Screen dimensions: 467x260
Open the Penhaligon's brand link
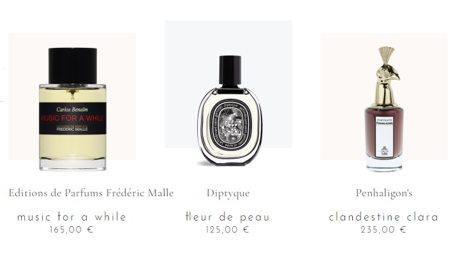(x=384, y=193)
